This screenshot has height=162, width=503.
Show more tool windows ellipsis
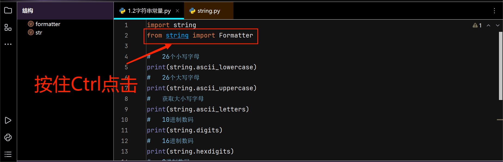pos(8,44)
